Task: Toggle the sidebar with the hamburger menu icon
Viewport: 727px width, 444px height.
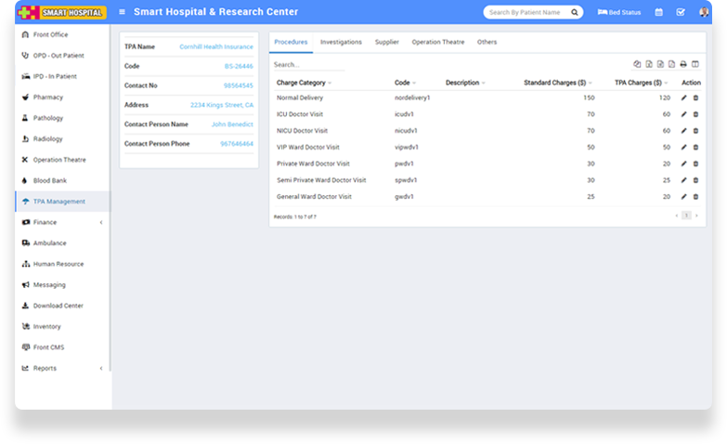Action: click(122, 12)
